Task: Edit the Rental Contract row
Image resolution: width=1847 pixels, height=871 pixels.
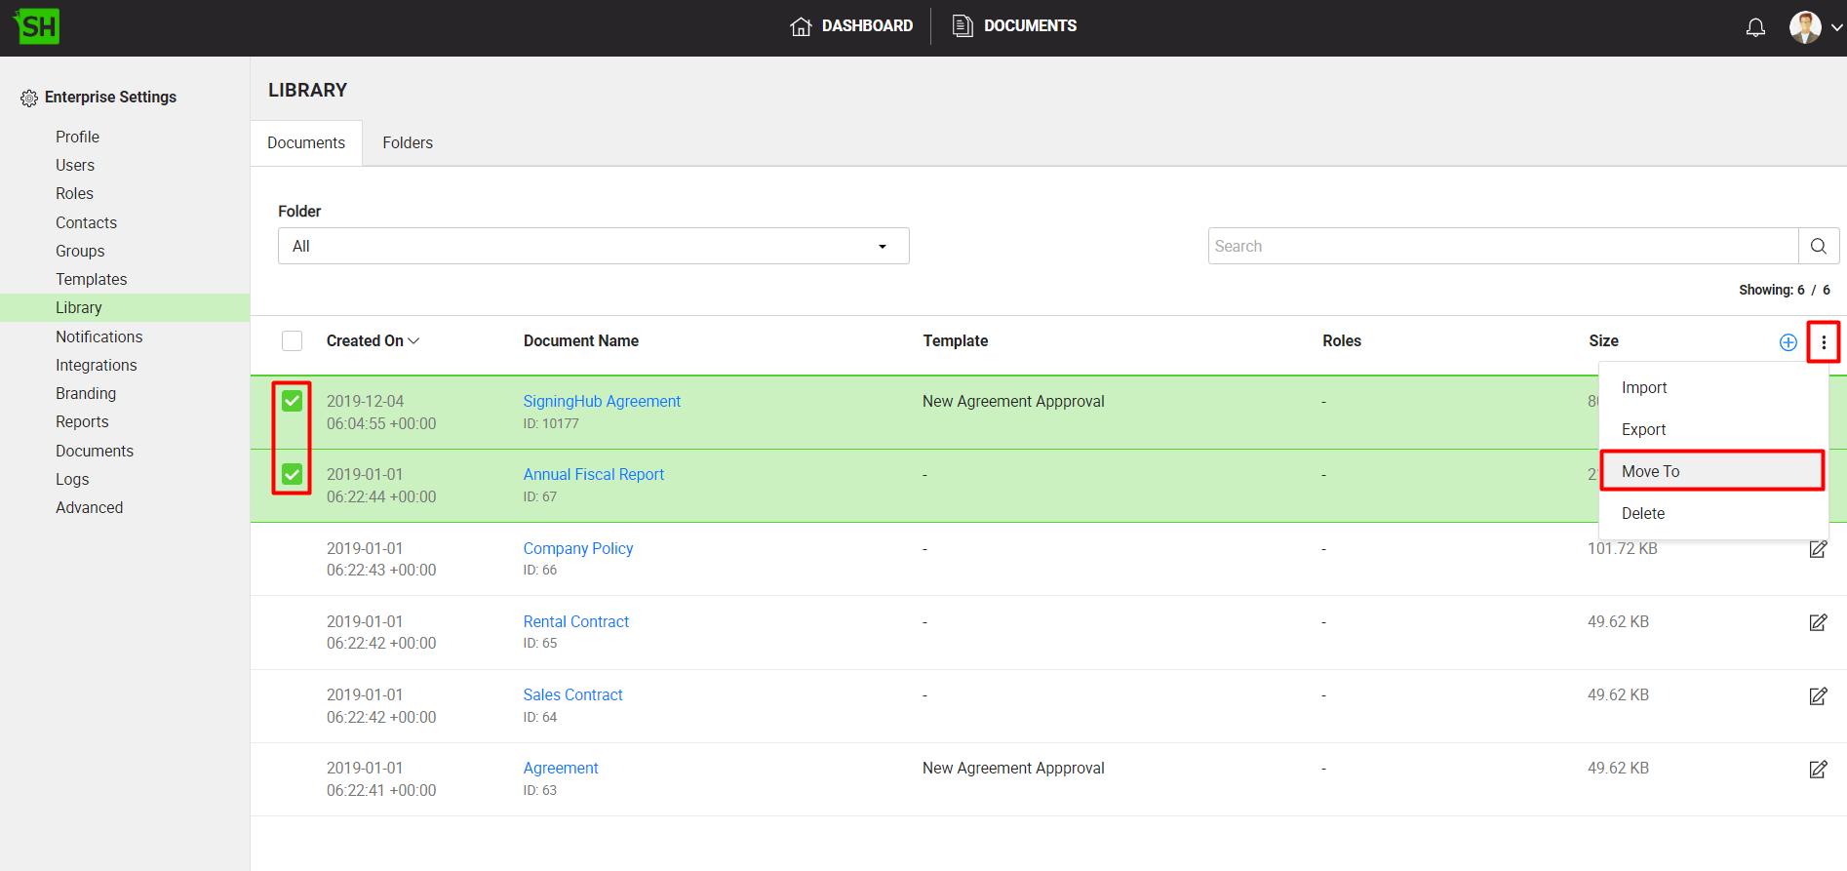Action: tap(1818, 622)
